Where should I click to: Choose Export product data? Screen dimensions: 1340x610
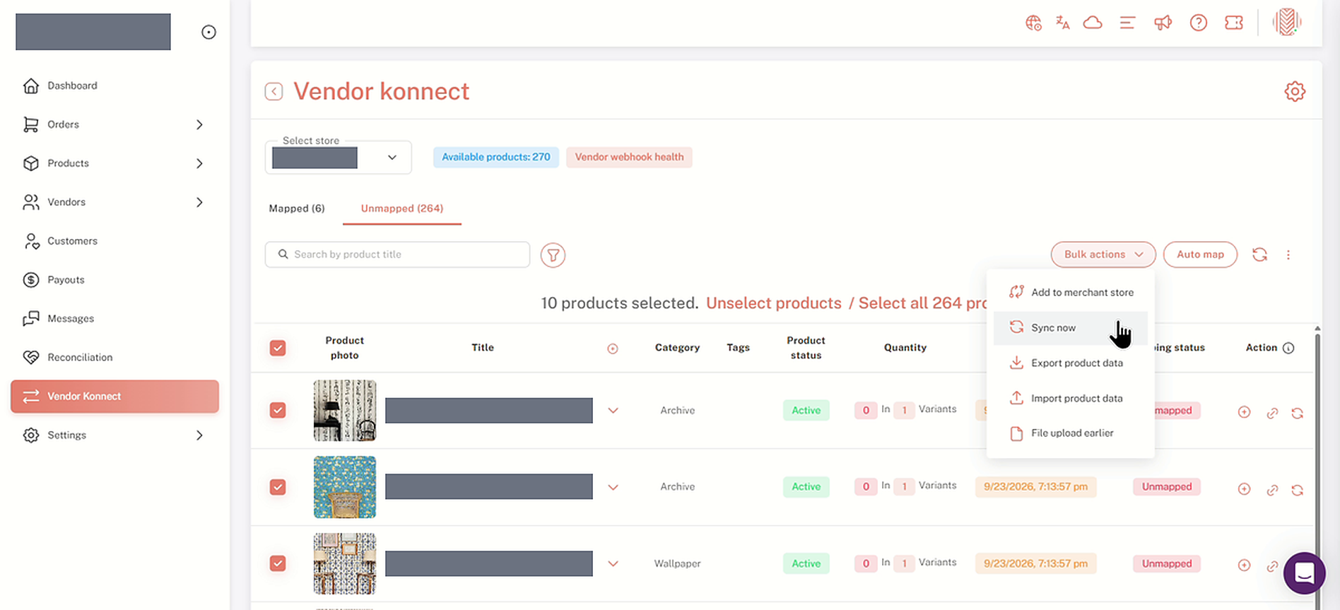[x=1071, y=363]
